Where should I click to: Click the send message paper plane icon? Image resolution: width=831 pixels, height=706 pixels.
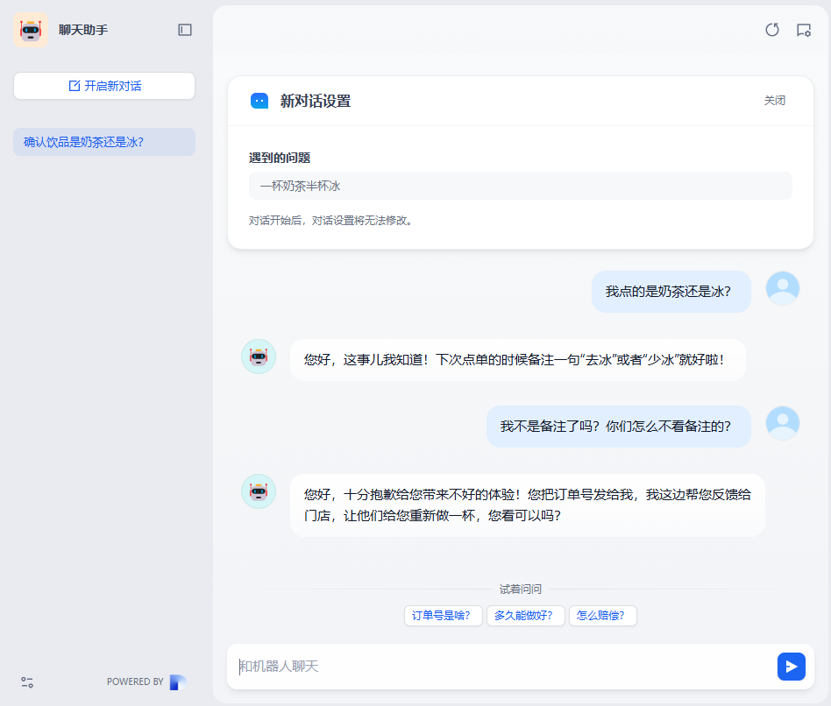point(791,667)
